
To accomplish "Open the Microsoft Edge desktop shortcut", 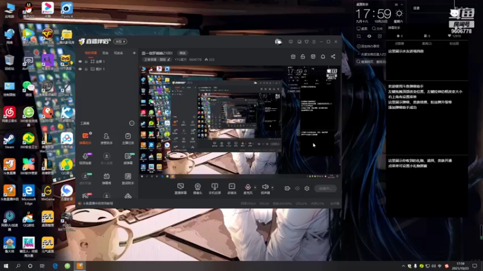I will 28,195.
